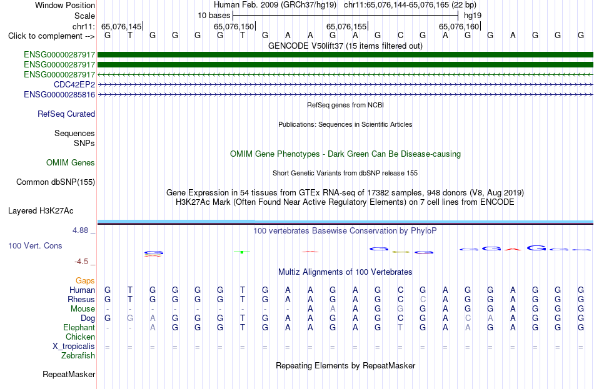Click the OMIM Genes track label
594x389 pixels.
71,163
